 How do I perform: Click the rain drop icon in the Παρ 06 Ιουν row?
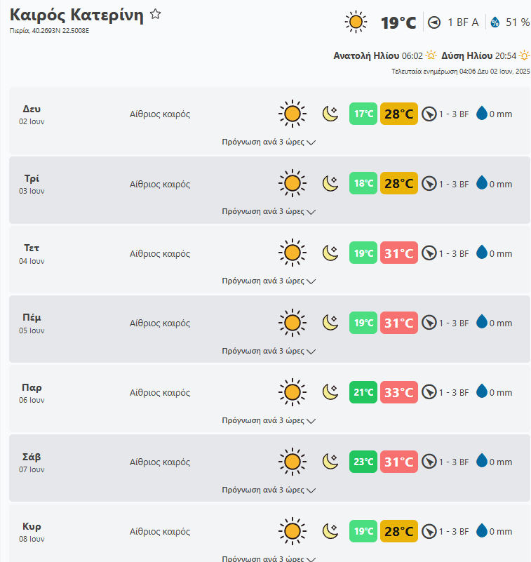point(482,392)
